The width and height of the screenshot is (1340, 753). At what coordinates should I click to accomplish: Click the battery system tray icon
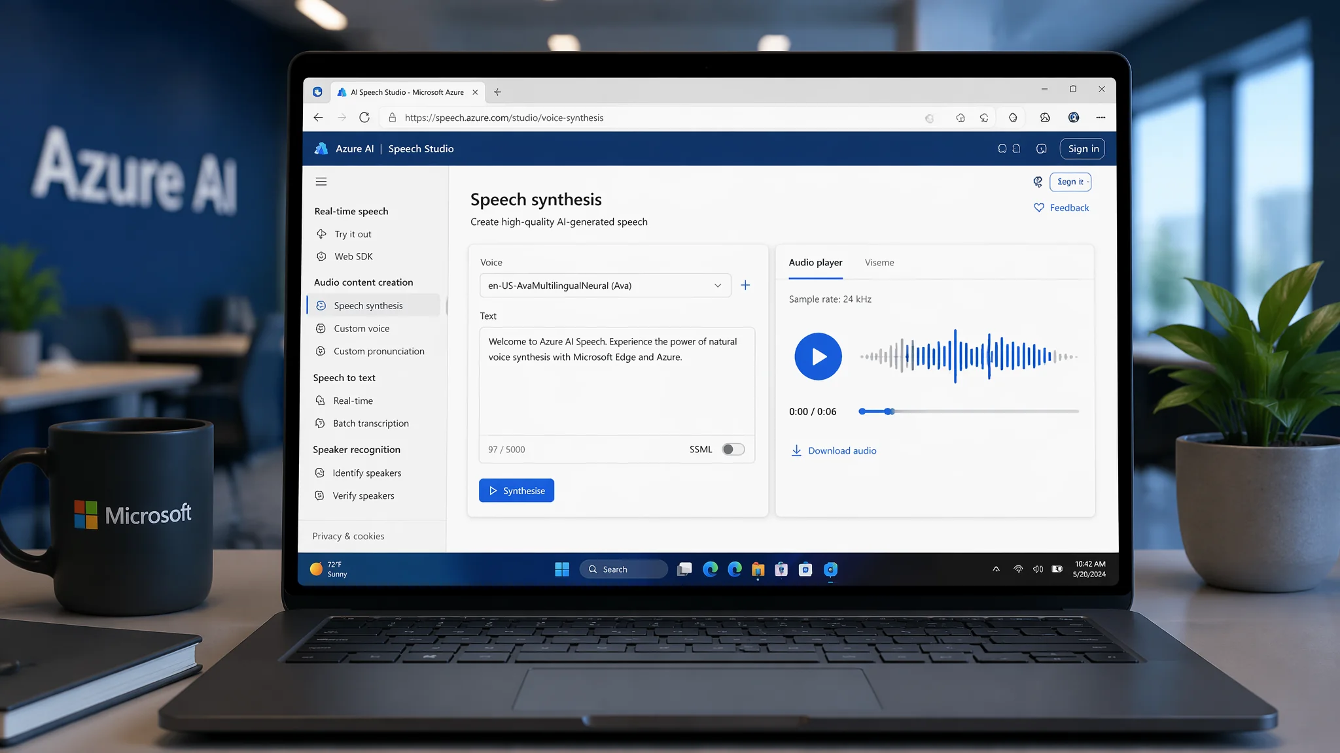click(x=1057, y=569)
